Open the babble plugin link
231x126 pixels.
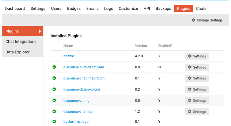69,56
